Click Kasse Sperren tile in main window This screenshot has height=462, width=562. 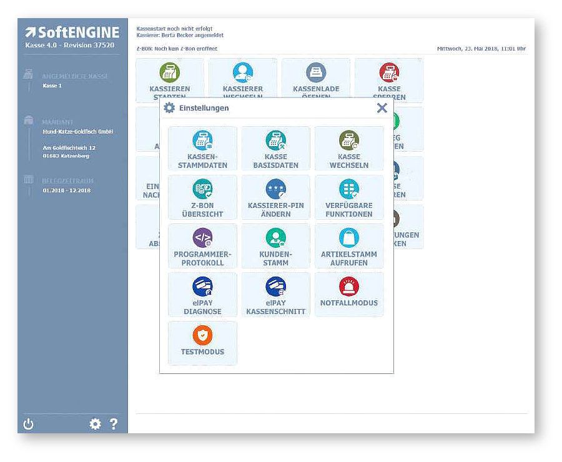(x=389, y=79)
